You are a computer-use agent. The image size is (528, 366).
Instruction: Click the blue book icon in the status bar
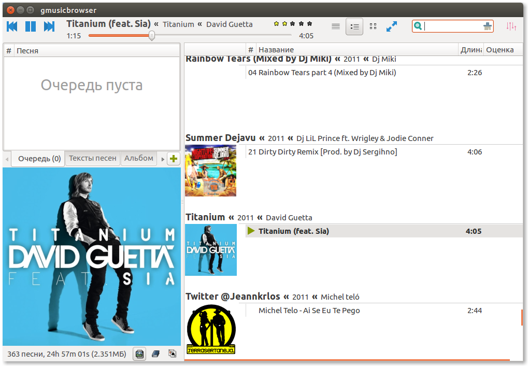click(x=155, y=354)
